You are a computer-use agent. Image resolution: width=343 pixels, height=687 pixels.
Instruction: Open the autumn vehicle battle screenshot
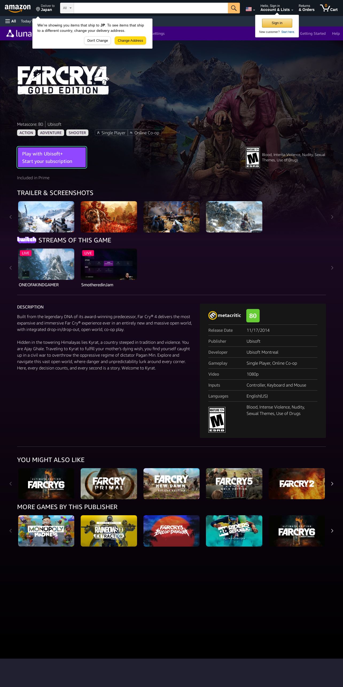coord(171,217)
